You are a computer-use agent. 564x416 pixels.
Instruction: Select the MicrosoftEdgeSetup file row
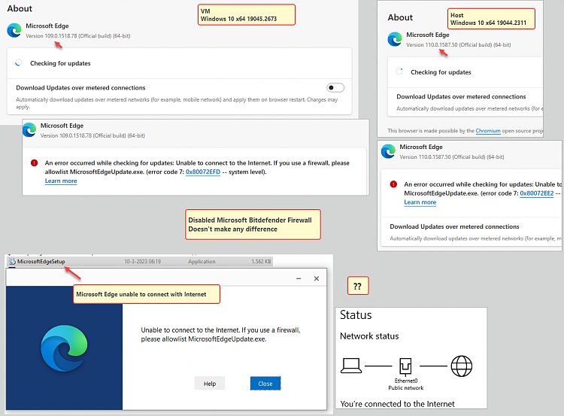tap(140, 262)
